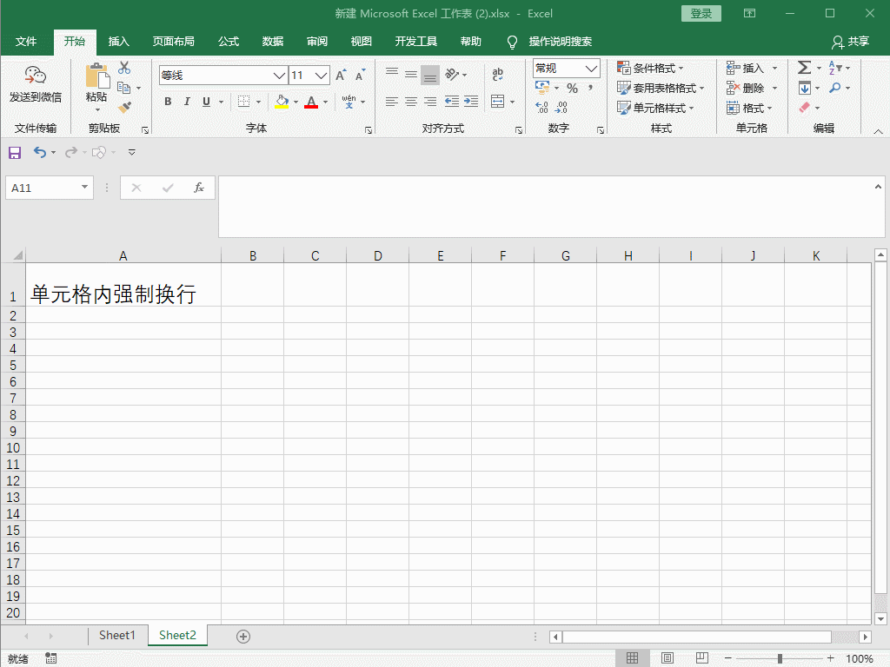Screen dimensions: 890x667
Task: Select the Format Painter brush
Action: [x=124, y=107]
